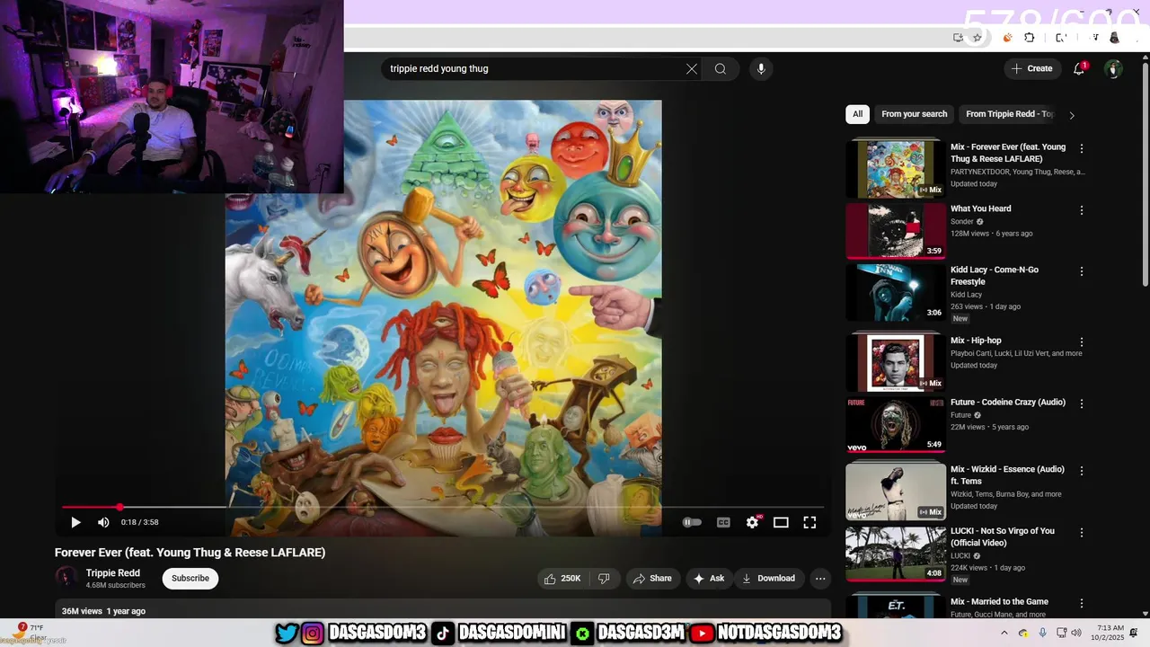Image resolution: width=1150 pixels, height=647 pixels.
Task: Like the video (250K)
Action: 562,579
